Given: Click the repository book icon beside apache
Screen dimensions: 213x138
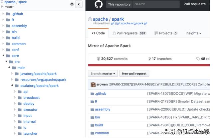Looking at the screenshot, I should [x=90, y=19].
